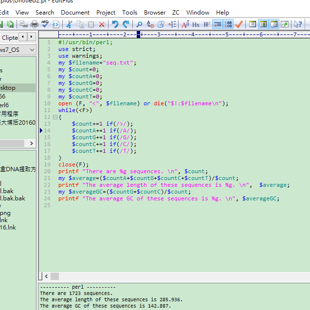
Task: Toggle line numbers display button
Action: coord(218,24)
